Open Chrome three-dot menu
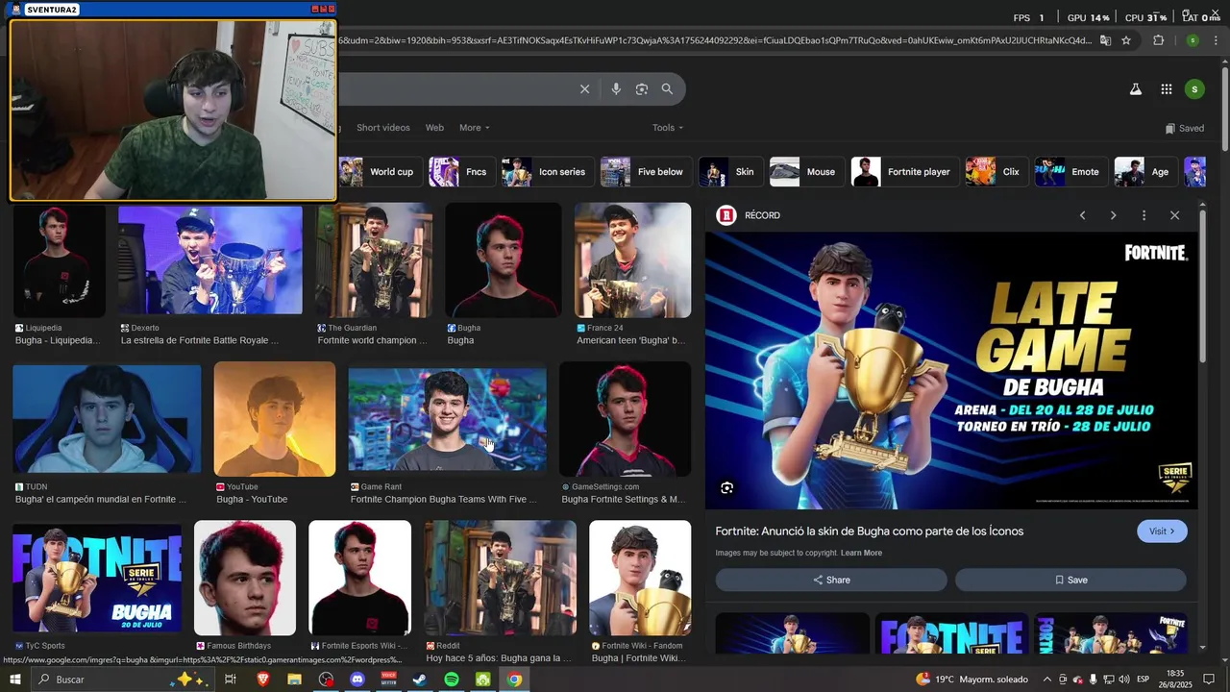Image resolution: width=1230 pixels, height=692 pixels. [1216, 40]
